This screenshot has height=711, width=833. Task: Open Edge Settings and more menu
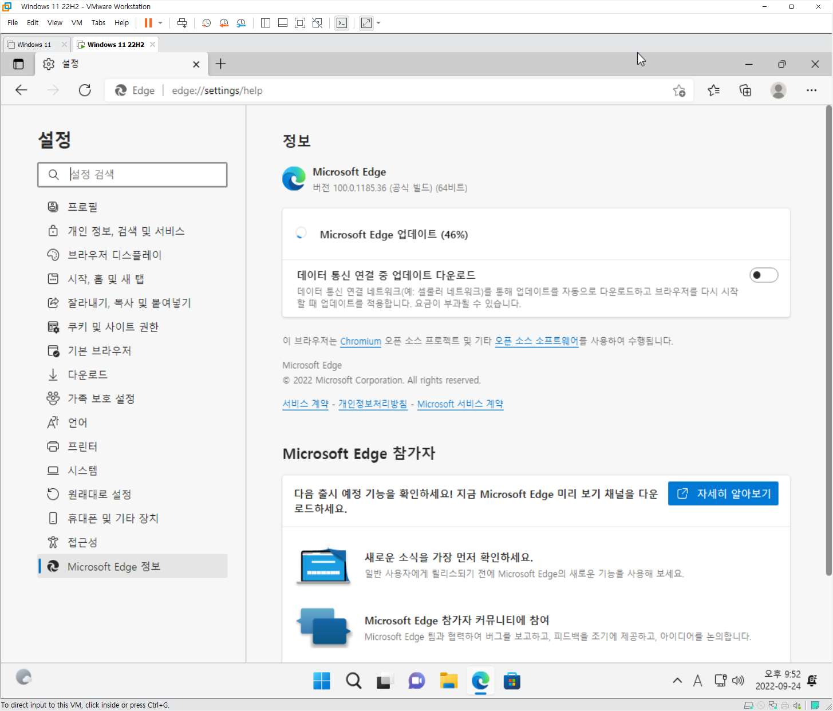tap(811, 90)
